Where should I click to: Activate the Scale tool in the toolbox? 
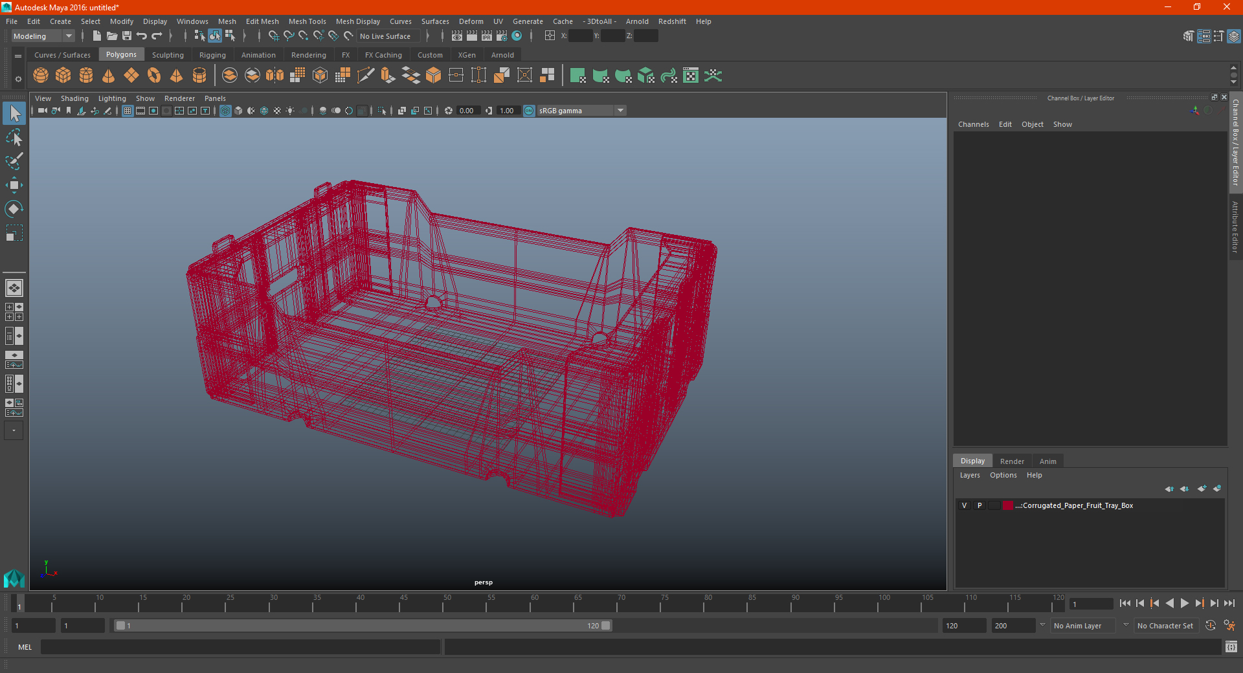(14, 233)
